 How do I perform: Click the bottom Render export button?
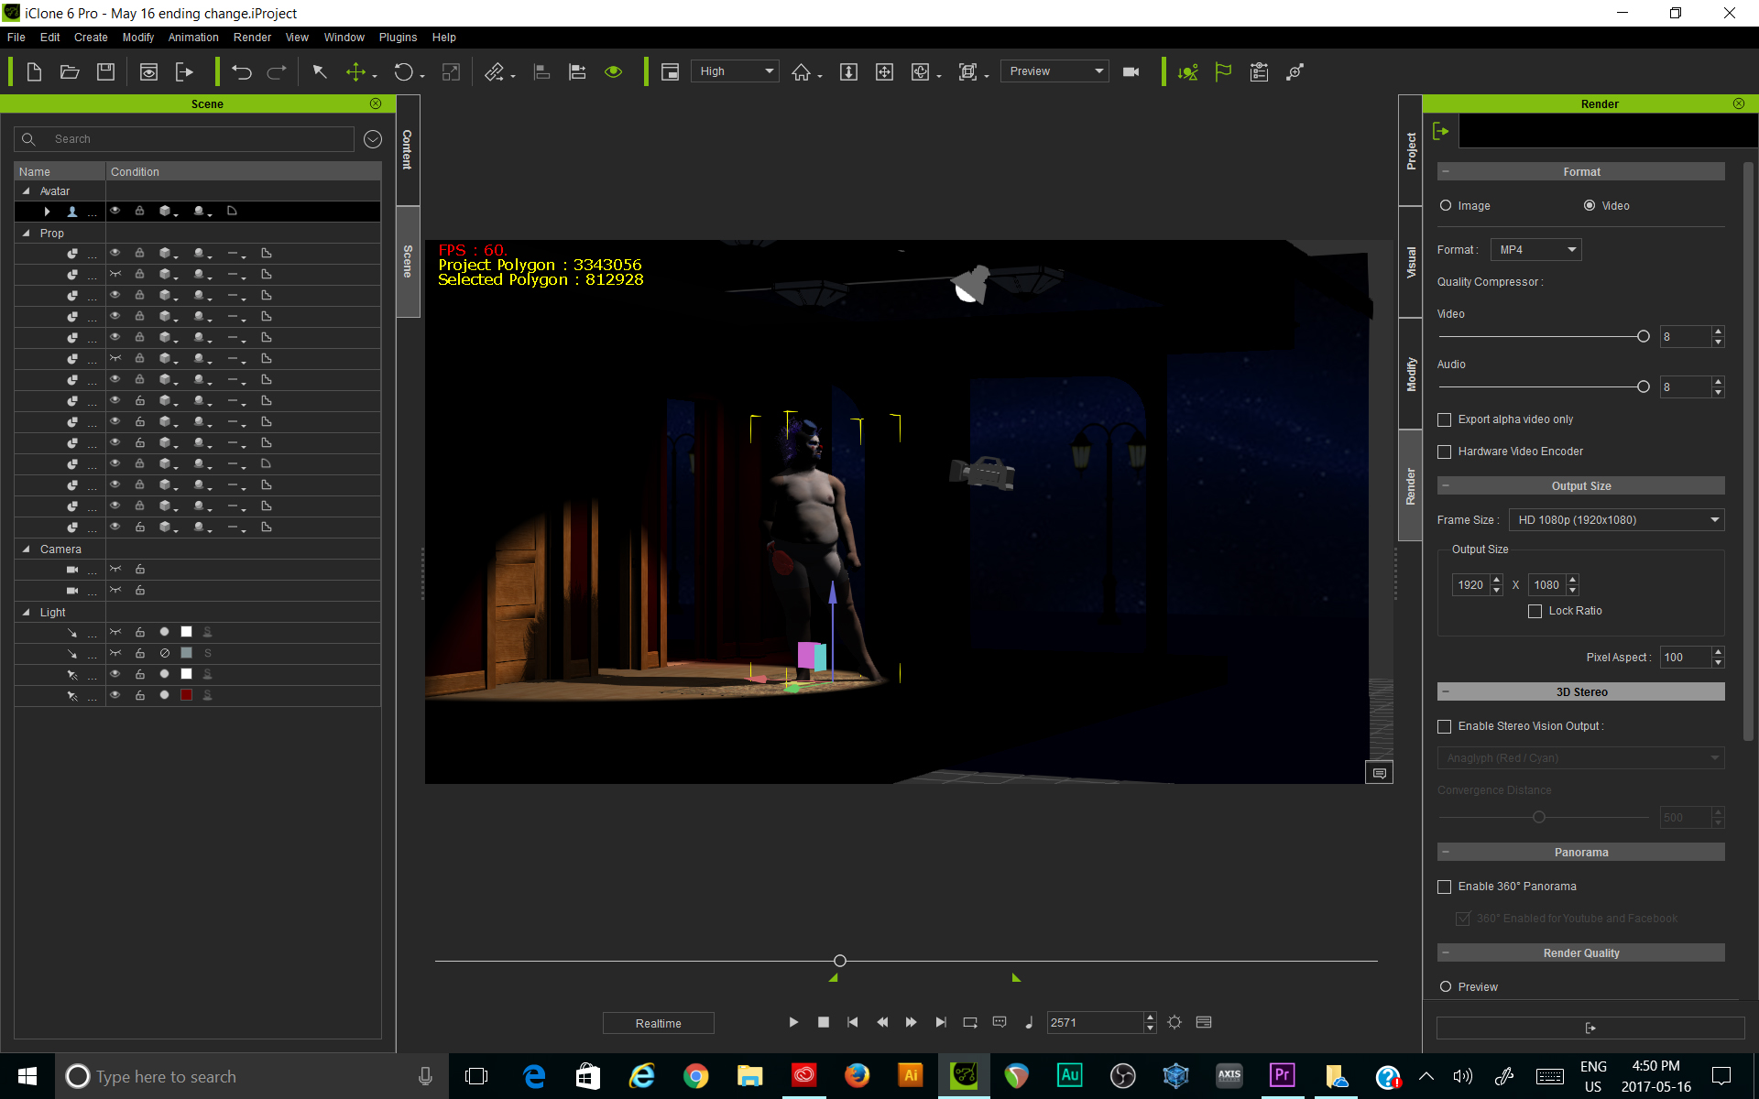(x=1590, y=1028)
